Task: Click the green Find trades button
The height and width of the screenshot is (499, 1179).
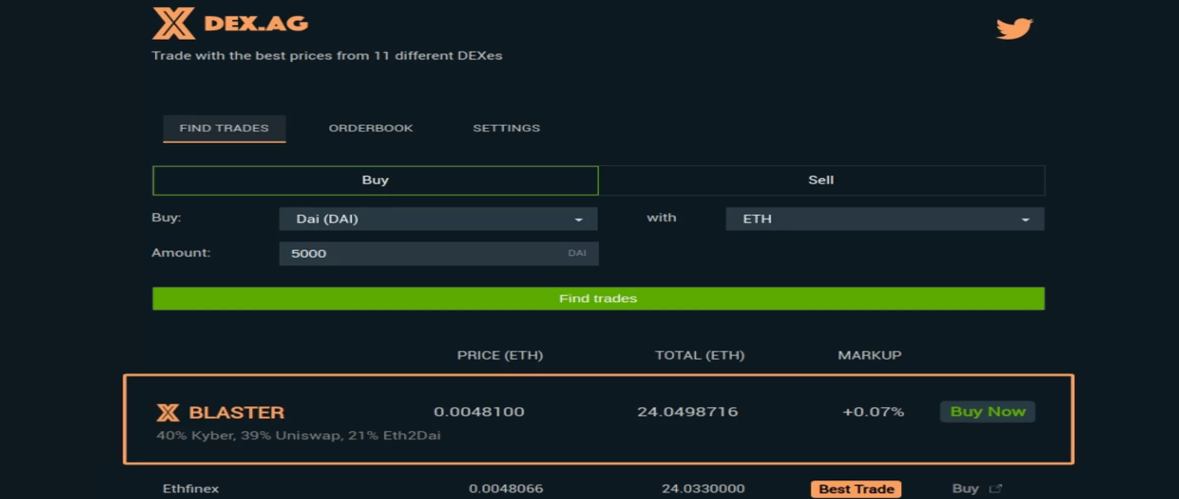Action: coord(598,299)
